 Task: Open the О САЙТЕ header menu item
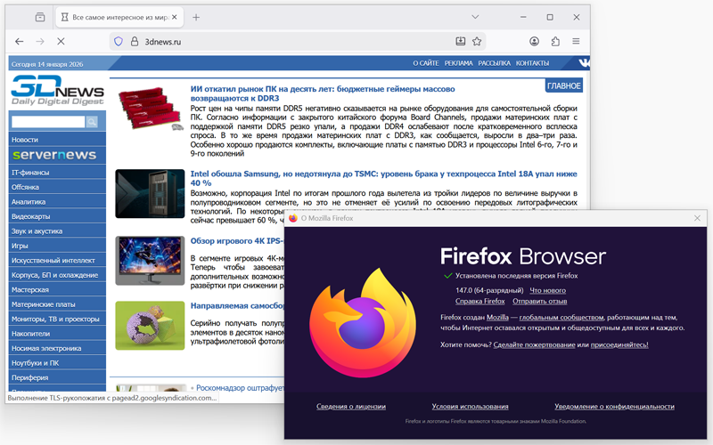425,63
